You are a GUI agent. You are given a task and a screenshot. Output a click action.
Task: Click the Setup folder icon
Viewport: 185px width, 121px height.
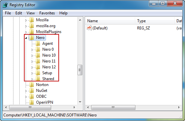tap(38, 73)
